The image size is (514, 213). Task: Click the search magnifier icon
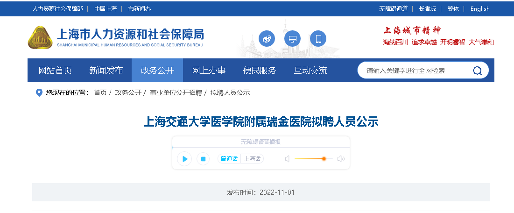click(x=478, y=71)
